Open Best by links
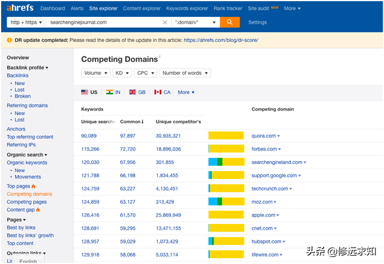Image resolution: width=384 pixels, height=264 pixels. [21, 227]
